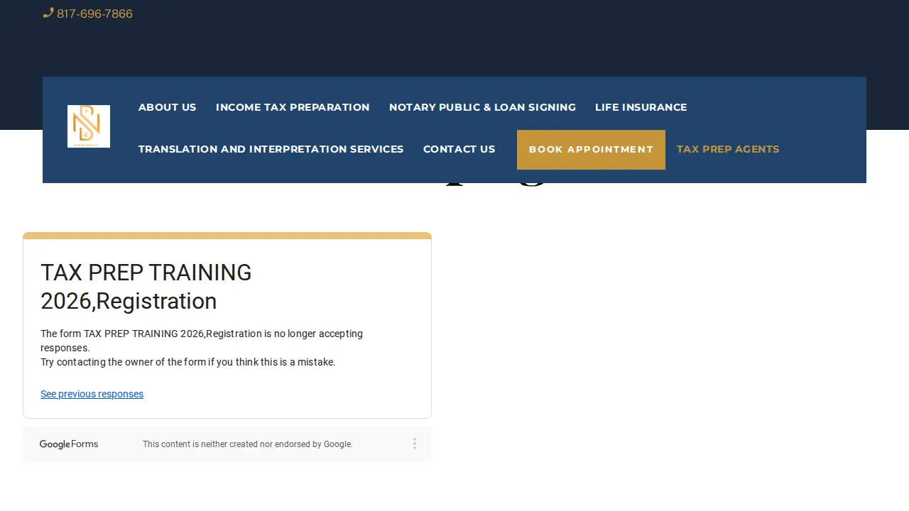Go to Income Tax Preparation page
909x511 pixels.
293,107
